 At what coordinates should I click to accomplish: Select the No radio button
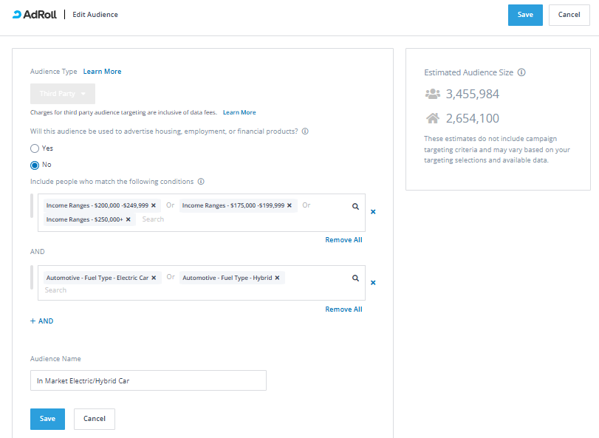tap(34, 165)
